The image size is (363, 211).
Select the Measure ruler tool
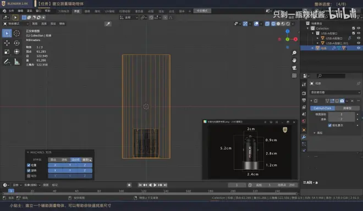coord(16,62)
